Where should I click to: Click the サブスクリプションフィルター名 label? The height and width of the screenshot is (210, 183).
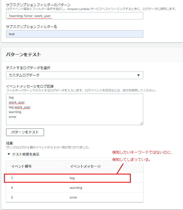click(x=32, y=27)
